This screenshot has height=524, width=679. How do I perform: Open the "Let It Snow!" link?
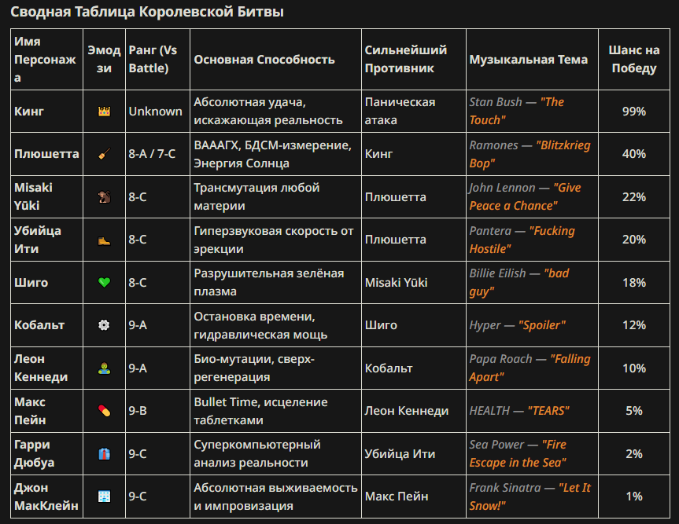pyautogui.click(x=530, y=497)
